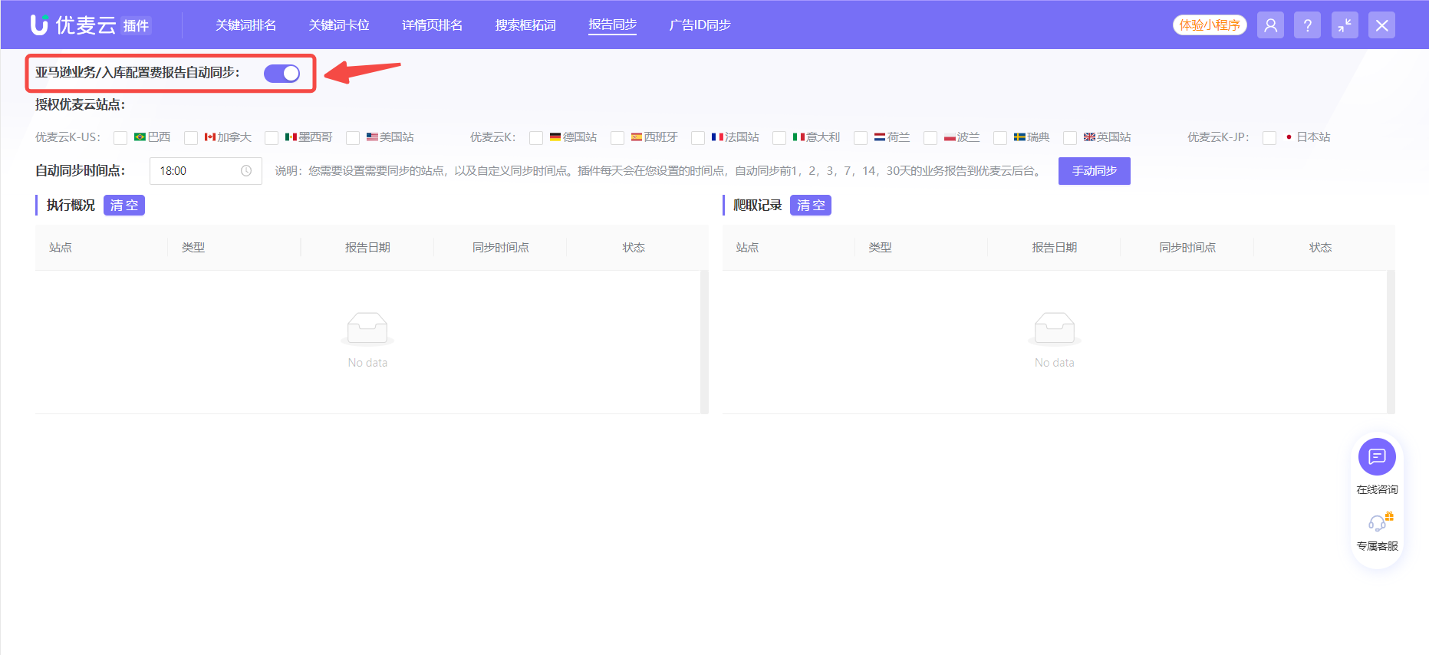The height and width of the screenshot is (655, 1429).
Task: Click the clock icon in sync time field
Action: pos(246,171)
